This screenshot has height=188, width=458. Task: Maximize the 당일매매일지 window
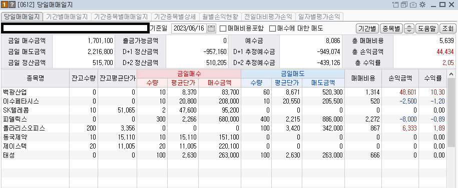tap(442, 4)
